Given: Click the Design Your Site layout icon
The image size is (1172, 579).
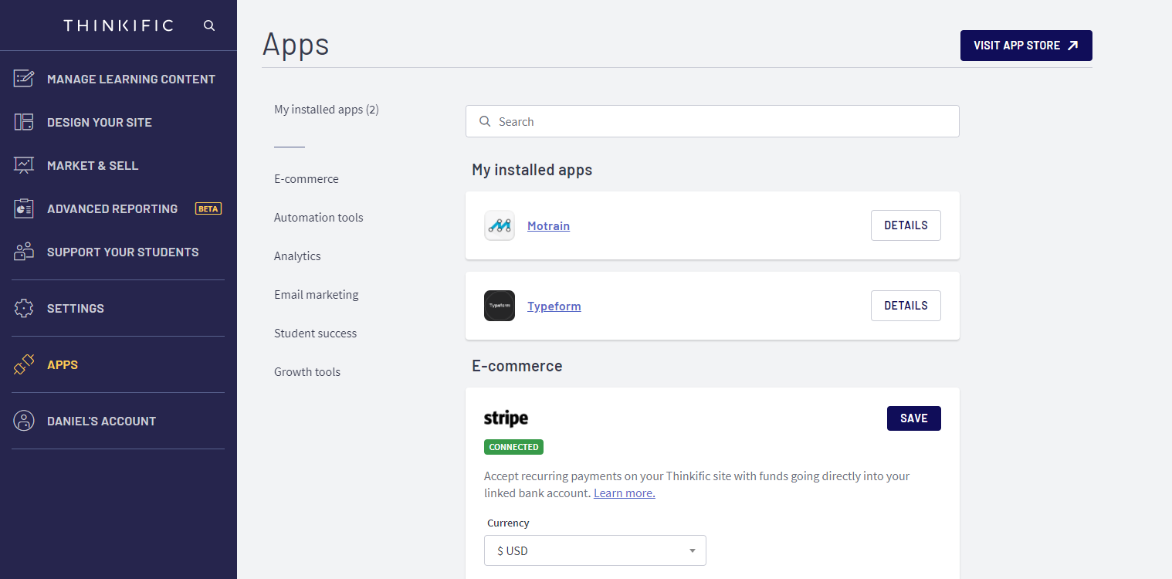Looking at the screenshot, I should pyautogui.click(x=24, y=122).
